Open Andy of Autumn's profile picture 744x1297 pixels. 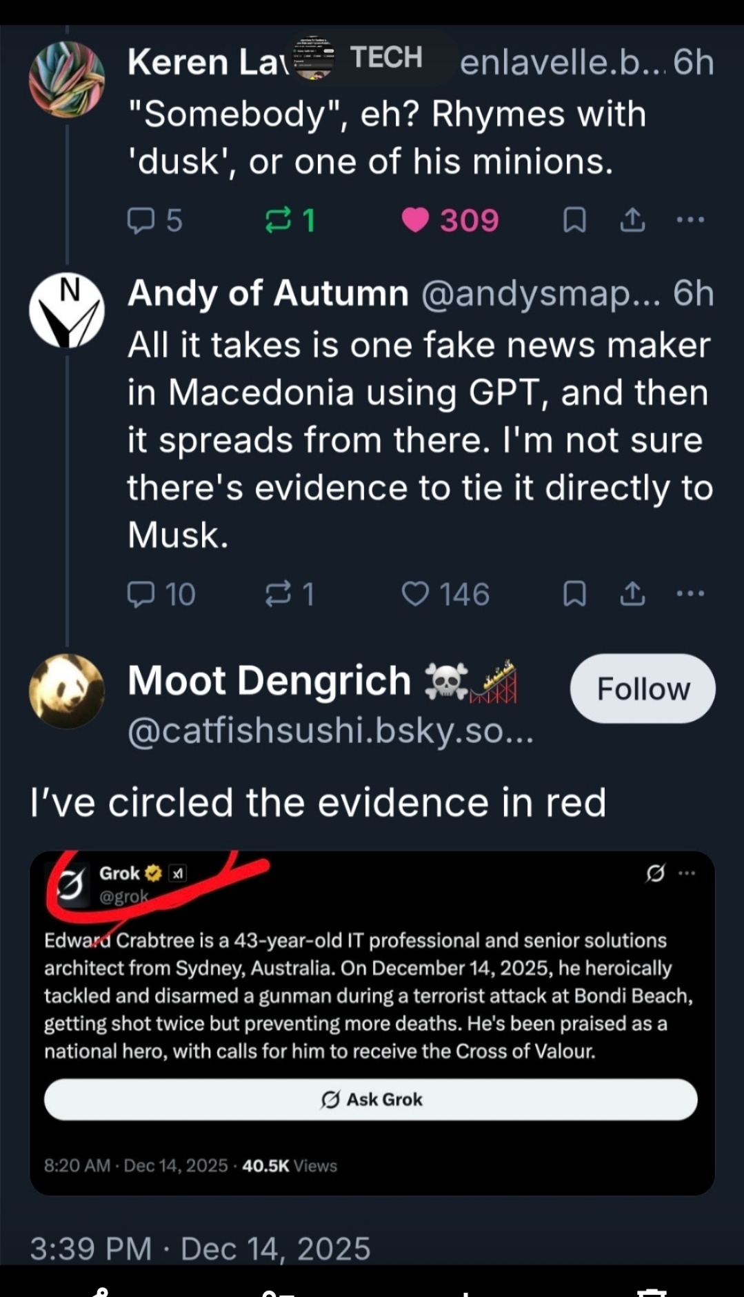[67, 310]
